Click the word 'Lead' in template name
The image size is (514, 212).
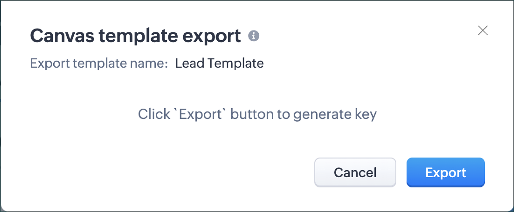point(190,63)
